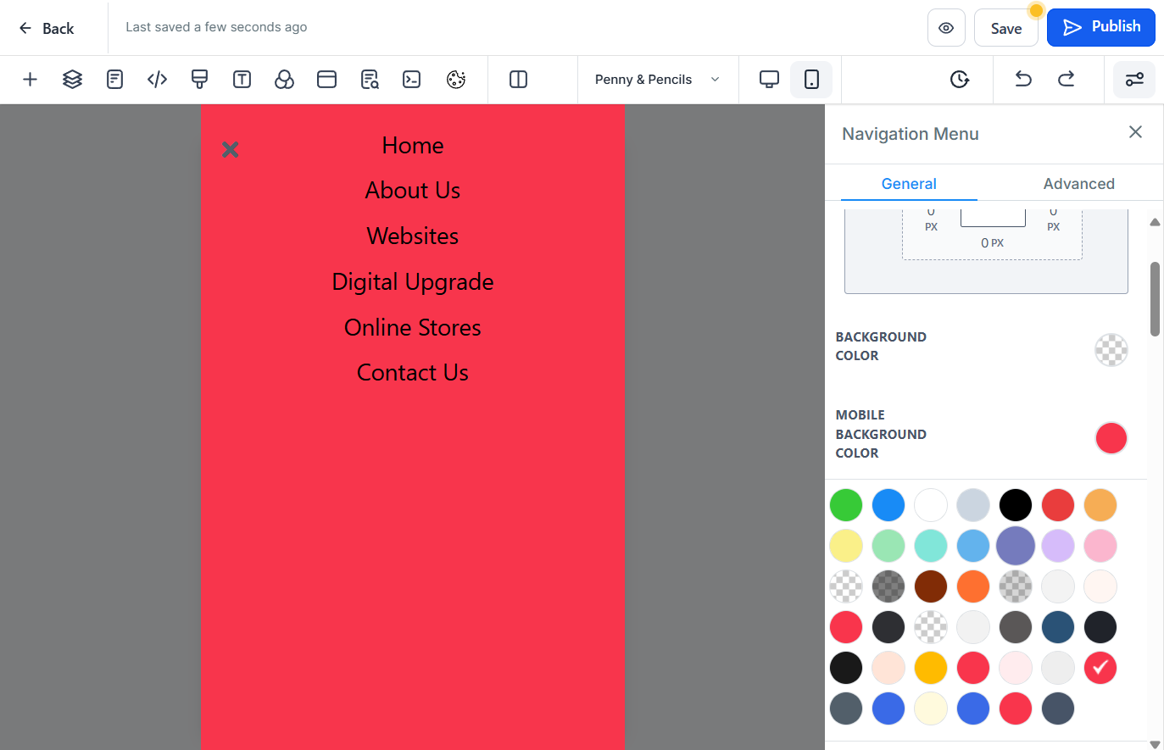The width and height of the screenshot is (1164, 750).
Task: Switch to desktop view
Action: [769, 80]
